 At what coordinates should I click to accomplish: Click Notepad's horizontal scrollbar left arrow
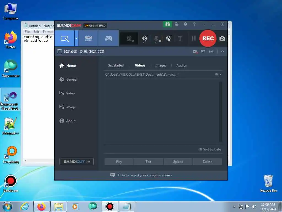26,161
